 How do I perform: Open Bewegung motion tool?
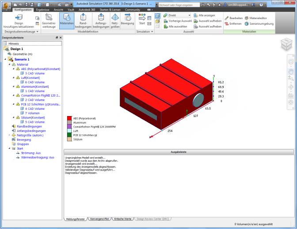point(127,21)
